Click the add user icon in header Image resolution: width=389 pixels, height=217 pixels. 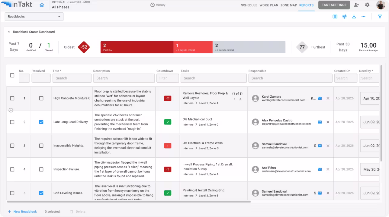[356, 5]
